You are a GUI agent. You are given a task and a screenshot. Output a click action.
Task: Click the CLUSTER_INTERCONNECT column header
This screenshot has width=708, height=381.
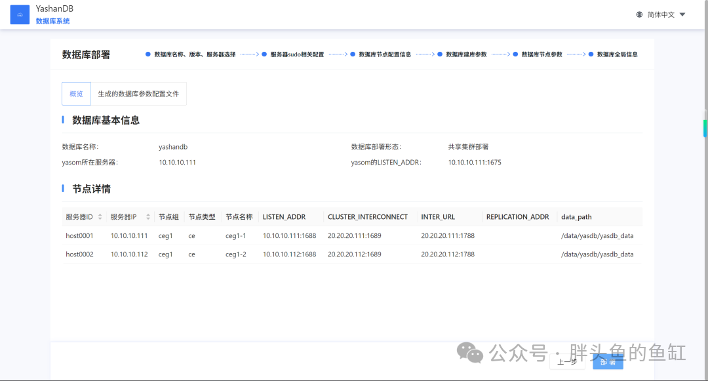click(x=368, y=216)
